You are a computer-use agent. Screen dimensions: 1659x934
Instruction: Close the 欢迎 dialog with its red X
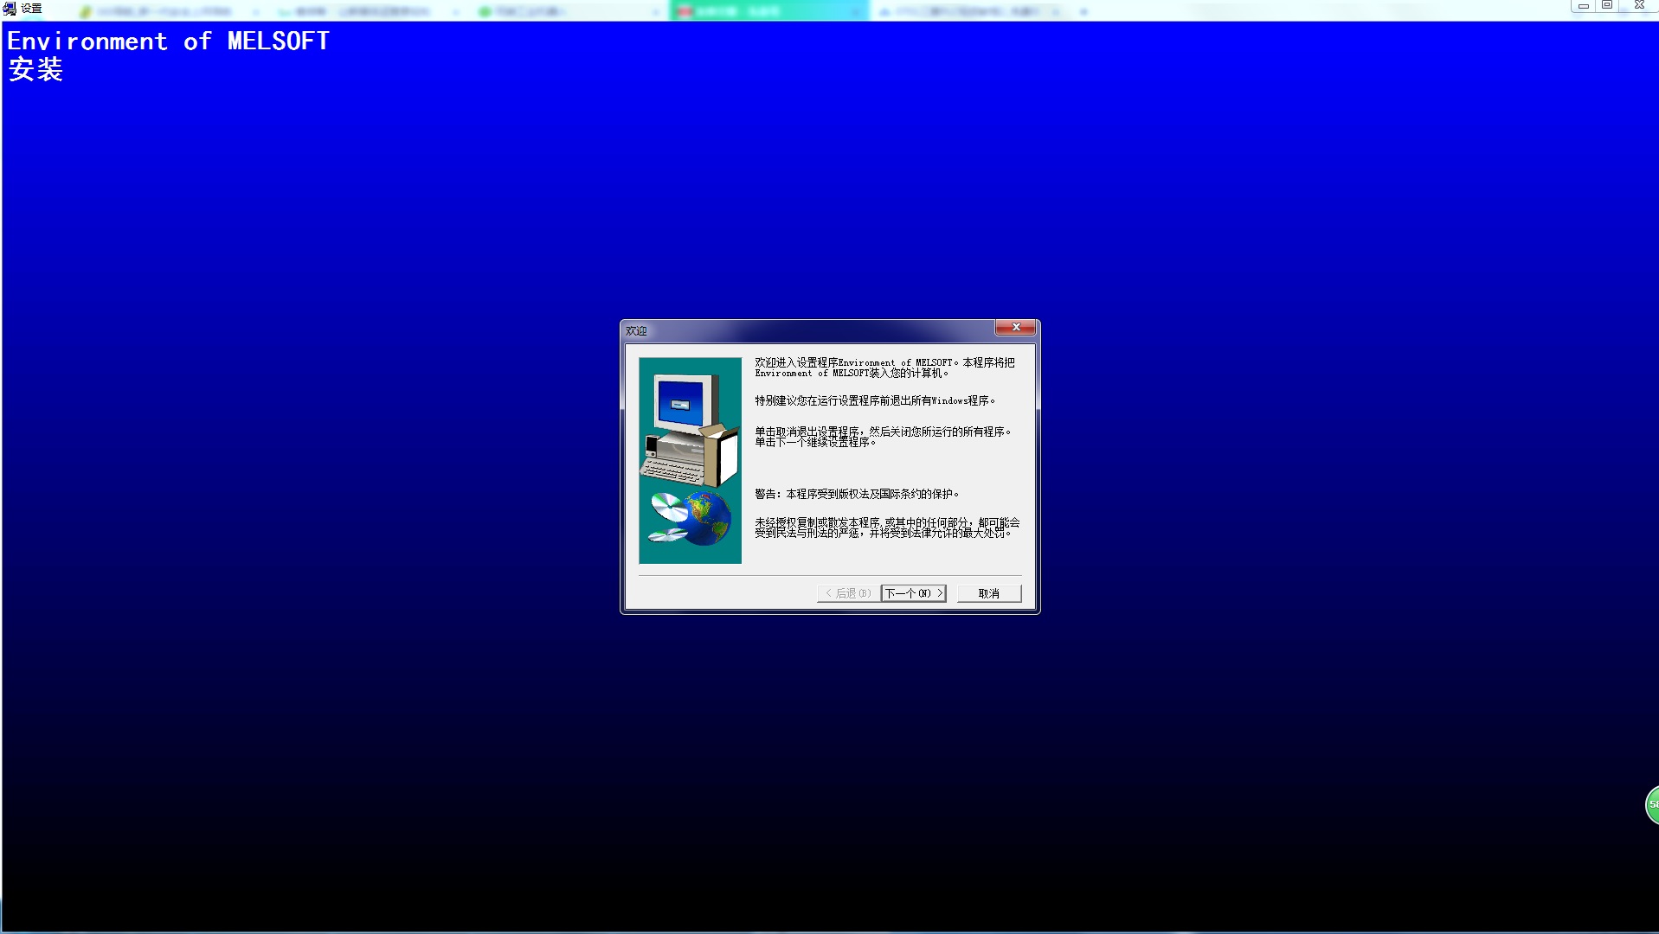(x=1015, y=327)
